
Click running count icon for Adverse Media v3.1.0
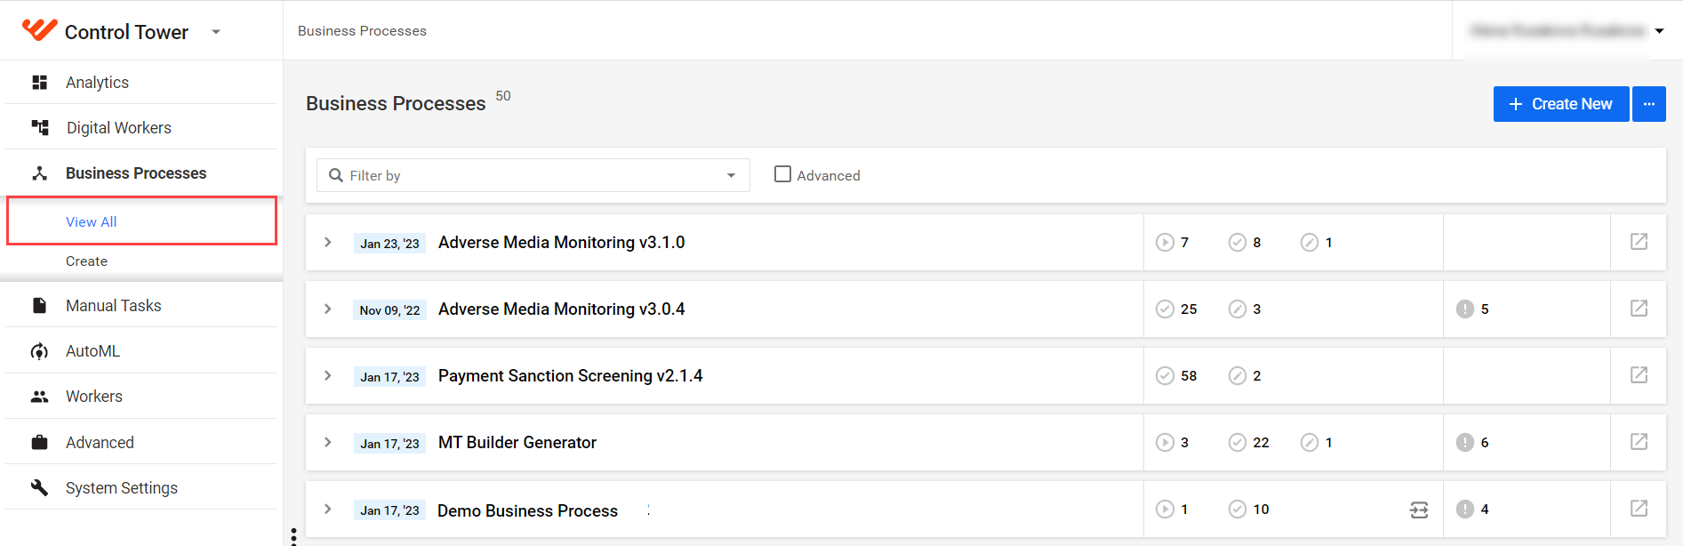(x=1165, y=242)
